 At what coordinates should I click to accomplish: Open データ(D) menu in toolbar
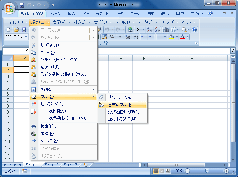pyautogui.click(x=147, y=22)
